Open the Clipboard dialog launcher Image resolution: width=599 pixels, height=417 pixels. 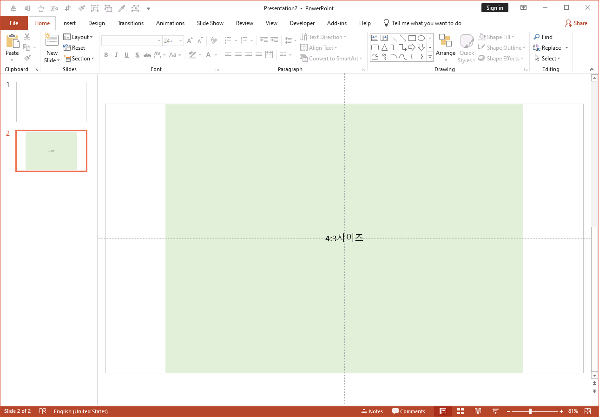pos(36,69)
